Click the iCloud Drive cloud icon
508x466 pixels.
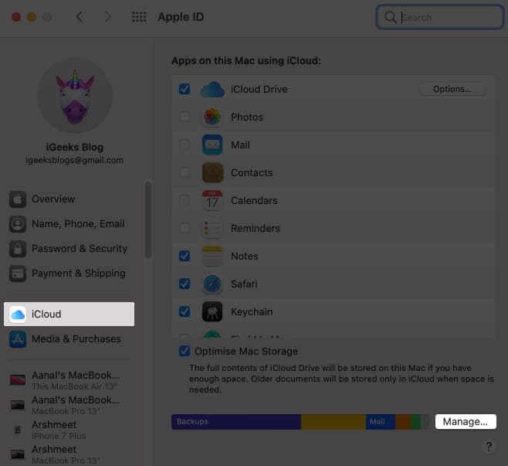pyautogui.click(x=212, y=90)
